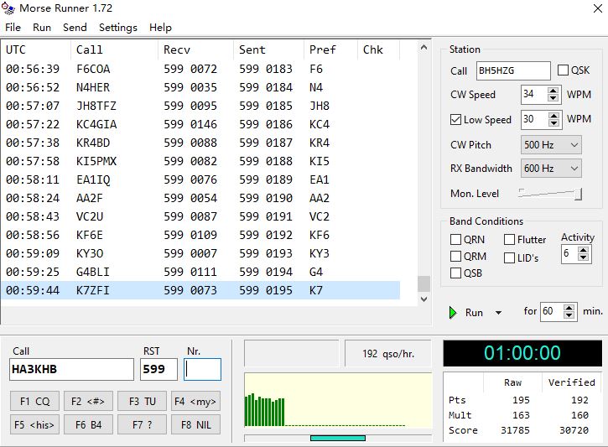The height and width of the screenshot is (447, 608).
Task: Click the F7 ? button
Action: (x=142, y=425)
